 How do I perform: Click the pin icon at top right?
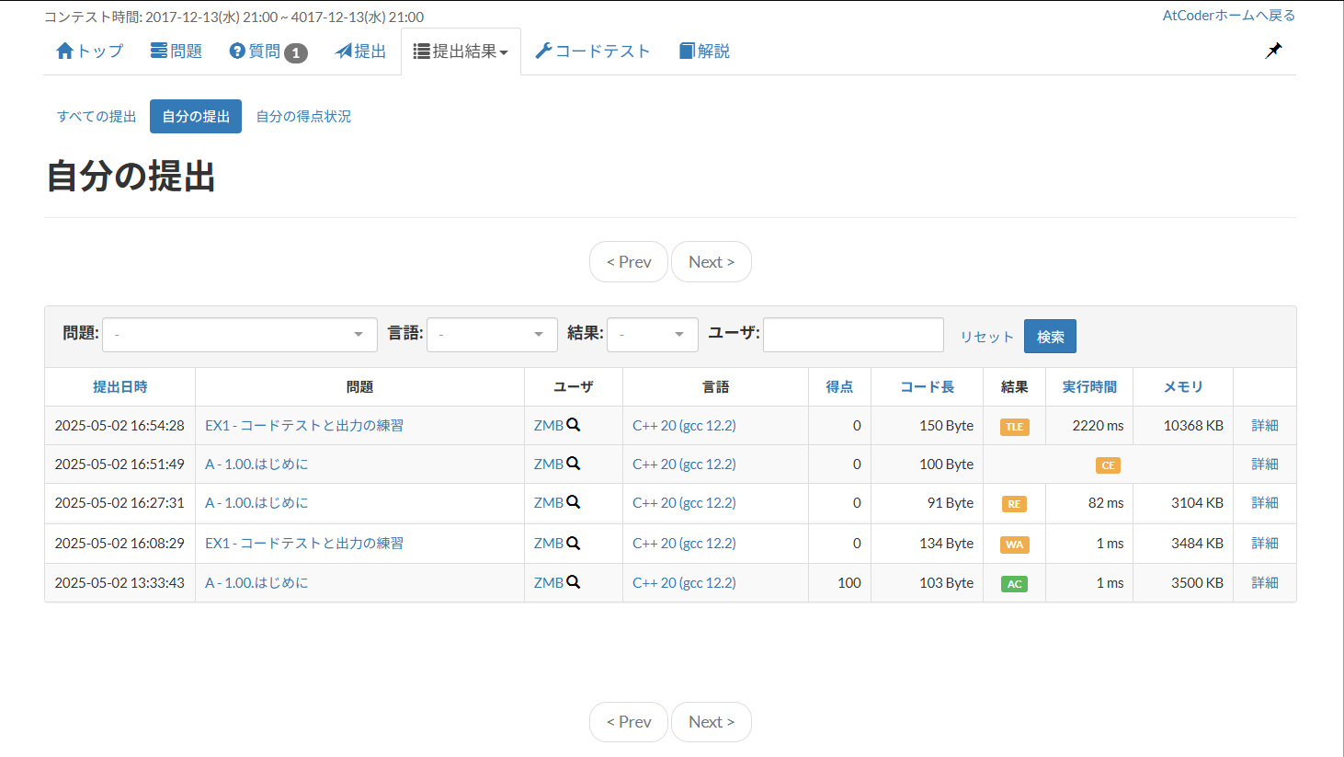(1273, 51)
